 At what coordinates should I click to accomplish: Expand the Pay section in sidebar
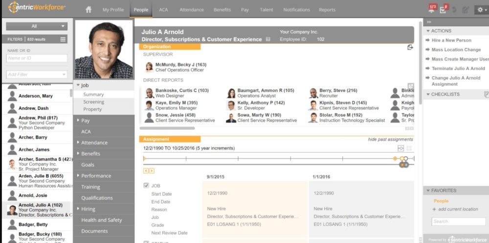pyautogui.click(x=86, y=121)
